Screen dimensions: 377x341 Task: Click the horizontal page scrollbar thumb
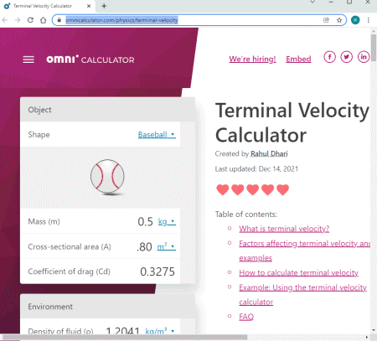(x=125, y=338)
